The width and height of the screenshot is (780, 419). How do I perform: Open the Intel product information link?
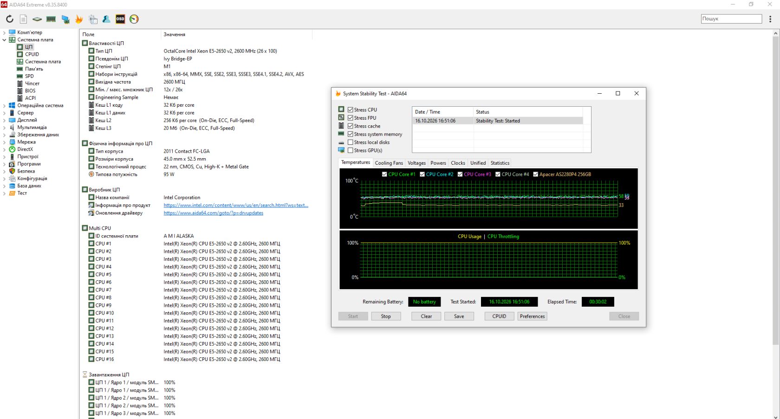coord(236,205)
